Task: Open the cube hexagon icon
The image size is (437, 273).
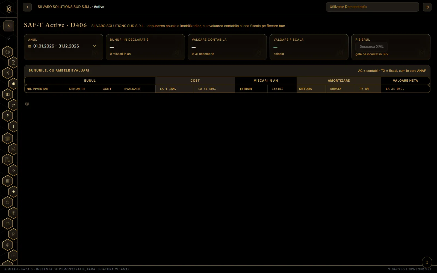Action: coord(14,213)
